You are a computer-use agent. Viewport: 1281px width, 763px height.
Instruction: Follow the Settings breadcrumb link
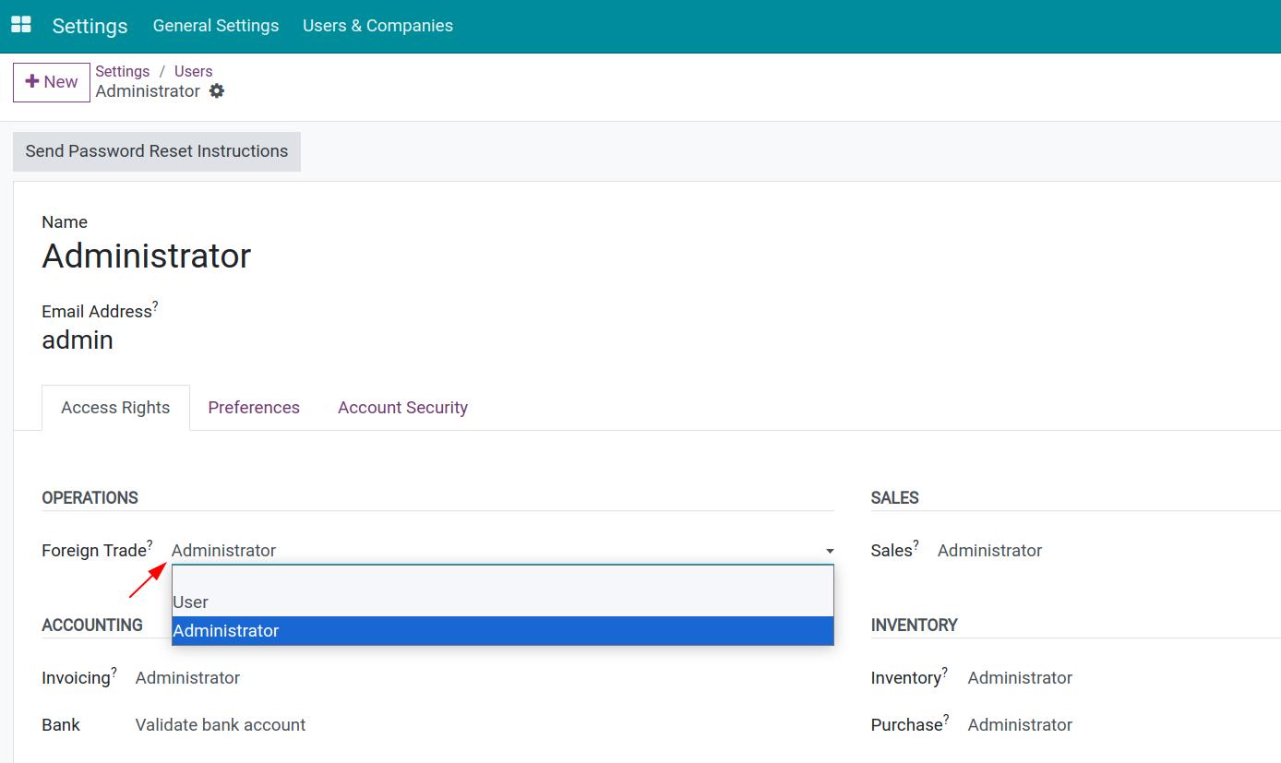123,71
